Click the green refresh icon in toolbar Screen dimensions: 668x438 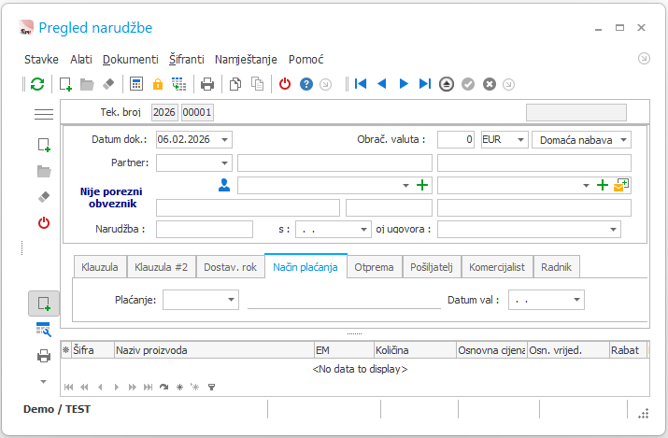[x=37, y=84]
